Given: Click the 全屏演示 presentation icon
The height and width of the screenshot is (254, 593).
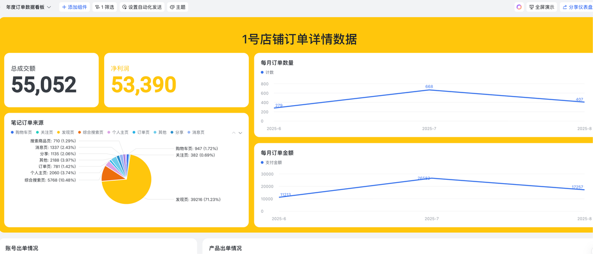Looking at the screenshot, I should pyautogui.click(x=531, y=7).
